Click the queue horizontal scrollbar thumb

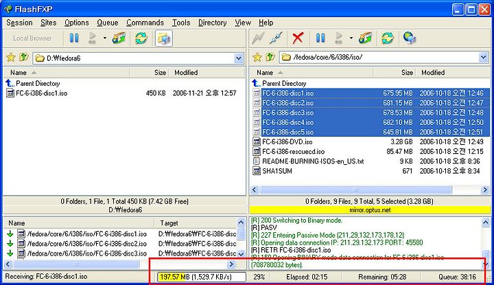(75, 264)
